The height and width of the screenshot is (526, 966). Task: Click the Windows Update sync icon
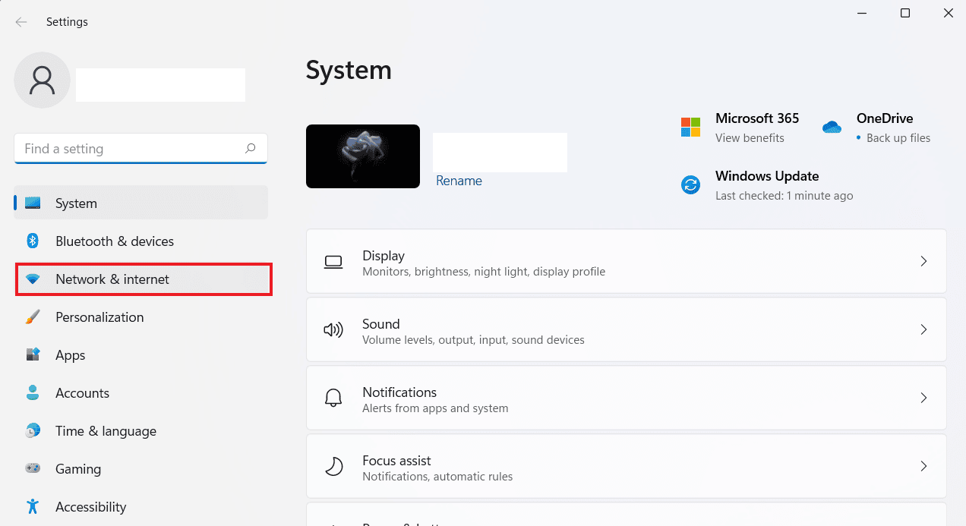pyautogui.click(x=690, y=184)
